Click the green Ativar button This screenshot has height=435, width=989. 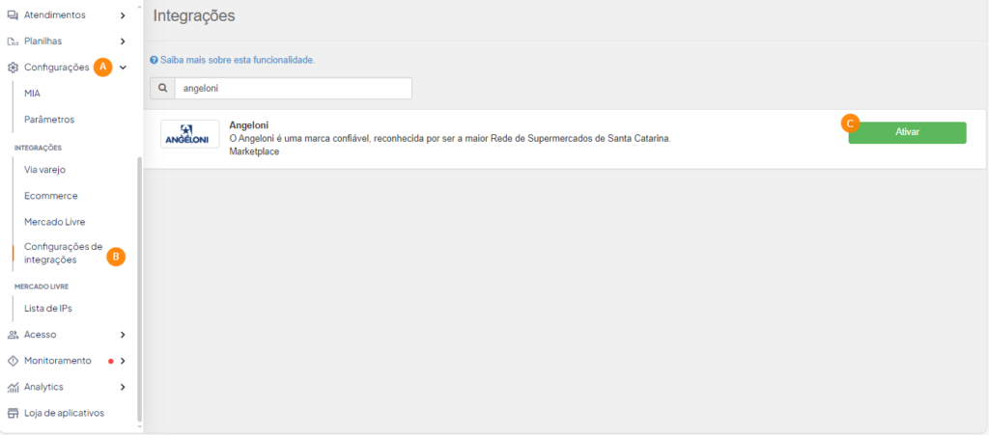point(907,133)
